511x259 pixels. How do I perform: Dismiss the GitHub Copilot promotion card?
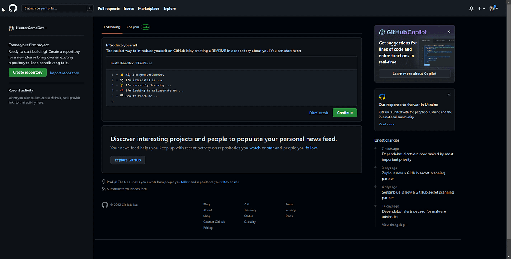click(448, 31)
